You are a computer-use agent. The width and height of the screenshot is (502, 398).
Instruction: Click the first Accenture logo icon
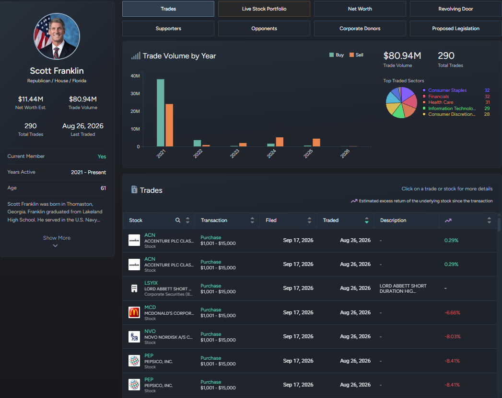(x=134, y=240)
